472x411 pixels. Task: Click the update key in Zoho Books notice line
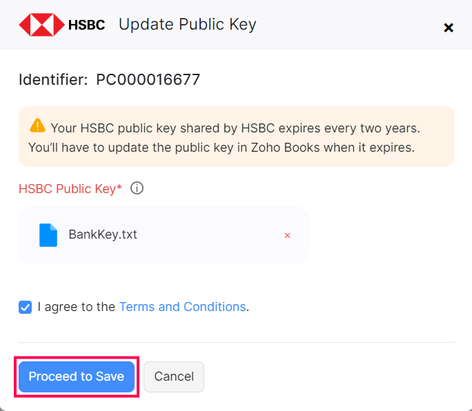coord(221,148)
